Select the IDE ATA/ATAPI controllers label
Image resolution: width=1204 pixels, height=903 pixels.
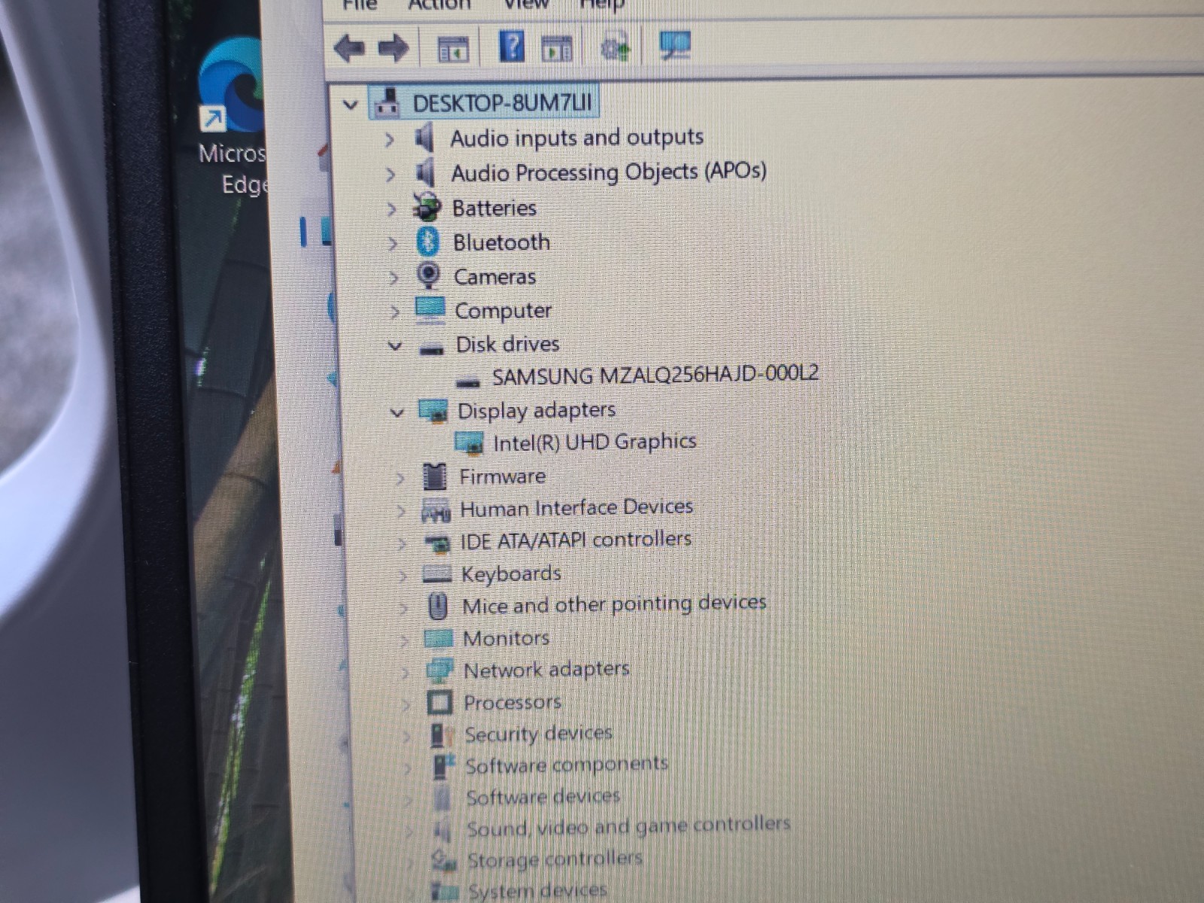pos(576,540)
